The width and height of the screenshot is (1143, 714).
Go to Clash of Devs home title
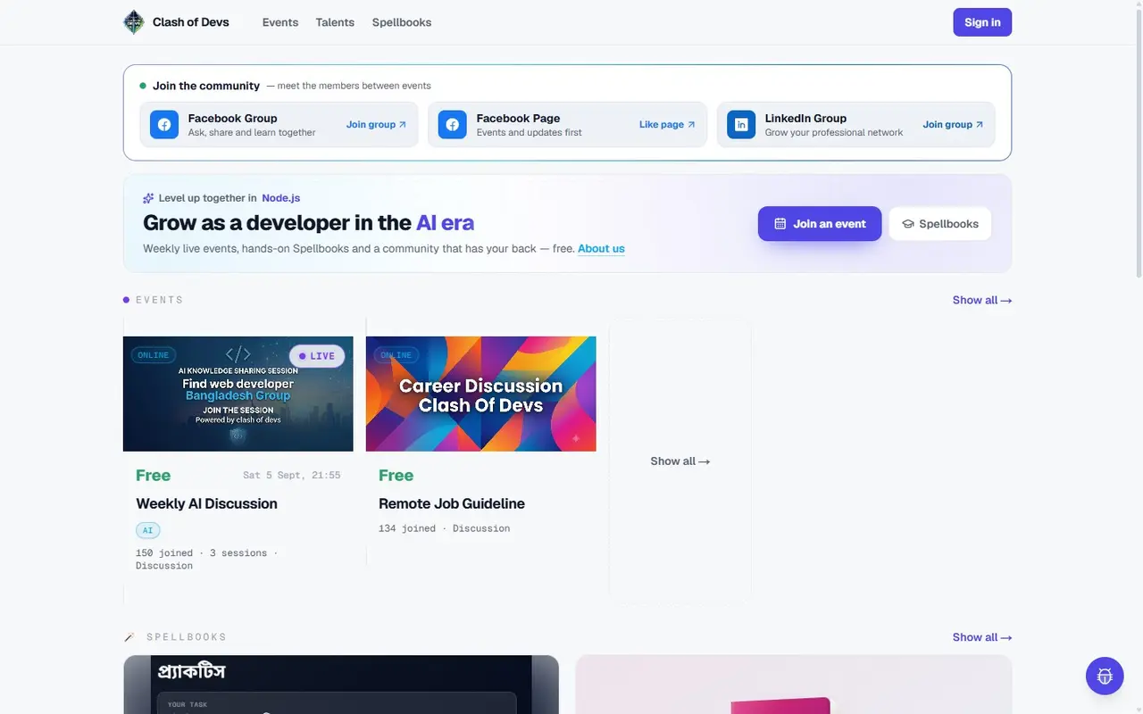point(191,22)
